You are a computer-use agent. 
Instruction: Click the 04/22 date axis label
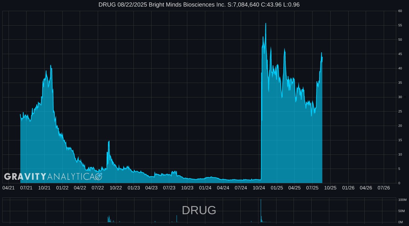pos(80,188)
